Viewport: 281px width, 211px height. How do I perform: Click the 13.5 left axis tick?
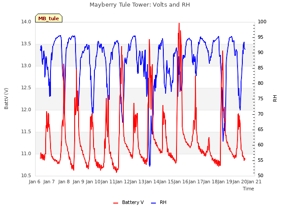(x=26, y=44)
